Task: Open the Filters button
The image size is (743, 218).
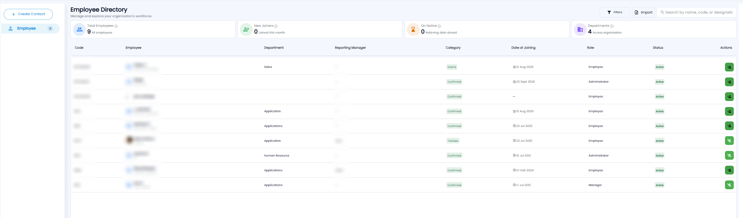Action: tap(614, 12)
